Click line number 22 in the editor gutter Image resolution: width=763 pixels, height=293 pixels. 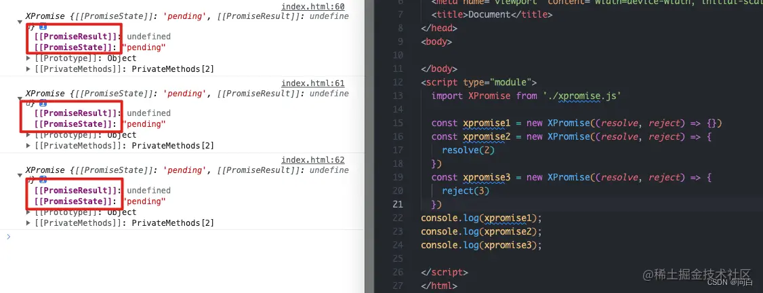[x=398, y=218]
